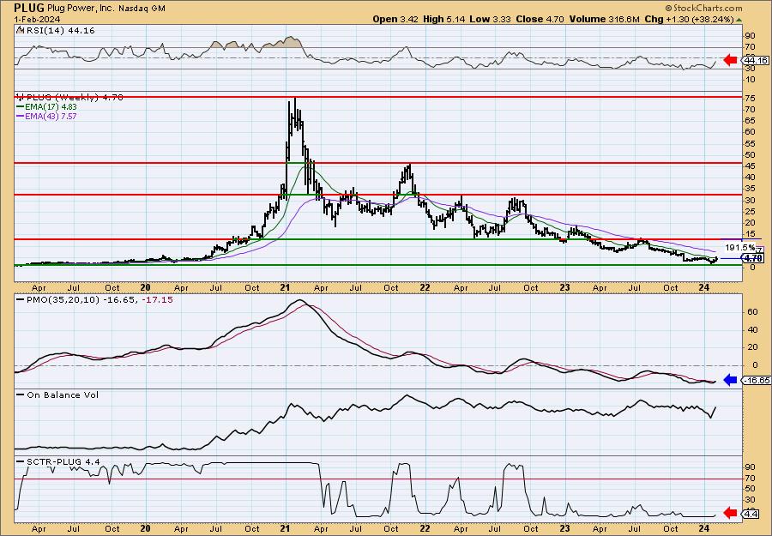This screenshot has width=772, height=536.
Task: Click the green up-triangle after Chg
Action: 739,20
